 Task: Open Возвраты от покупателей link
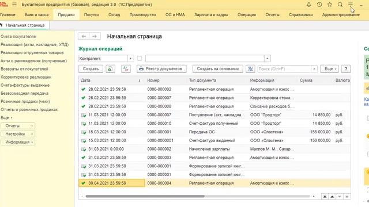pyautogui.click(x=24, y=69)
